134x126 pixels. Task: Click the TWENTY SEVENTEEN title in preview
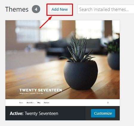[40, 90]
